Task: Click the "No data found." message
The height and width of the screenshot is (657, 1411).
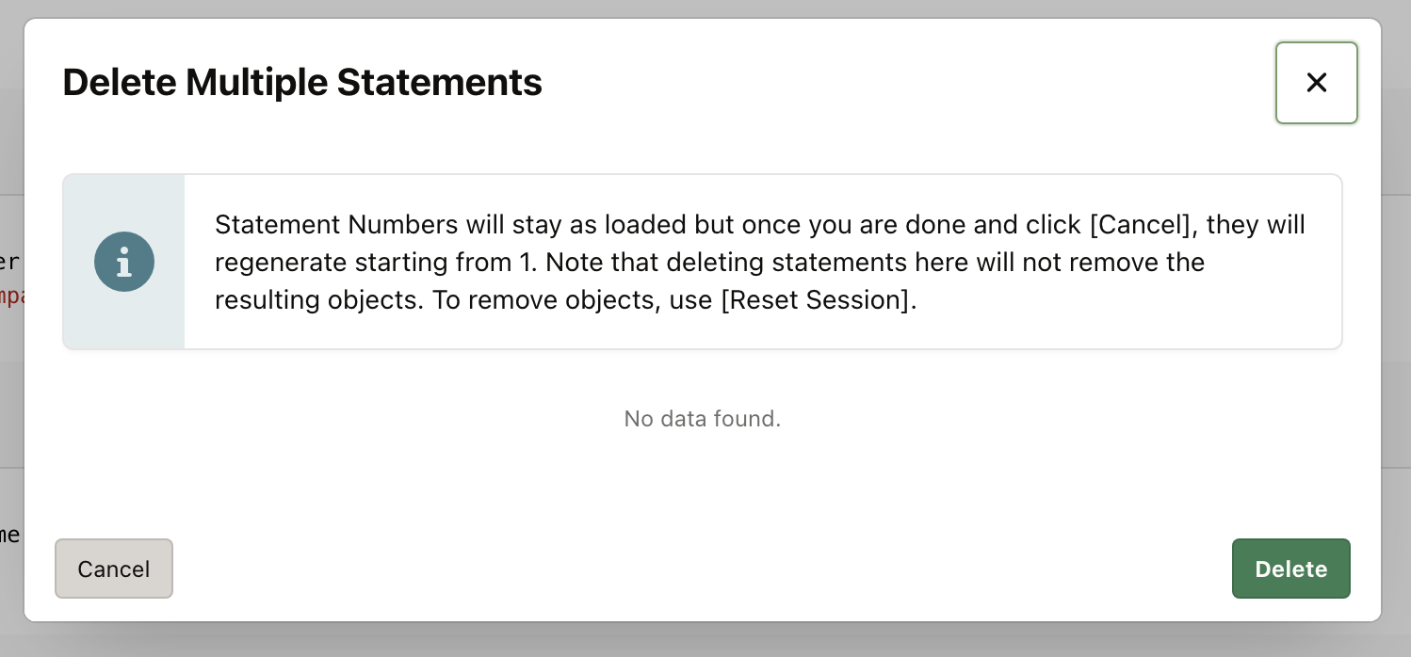Action: pos(702,419)
